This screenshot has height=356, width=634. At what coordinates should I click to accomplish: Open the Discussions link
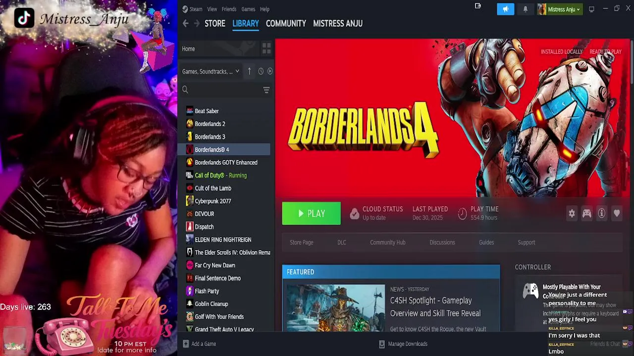pyautogui.click(x=442, y=242)
